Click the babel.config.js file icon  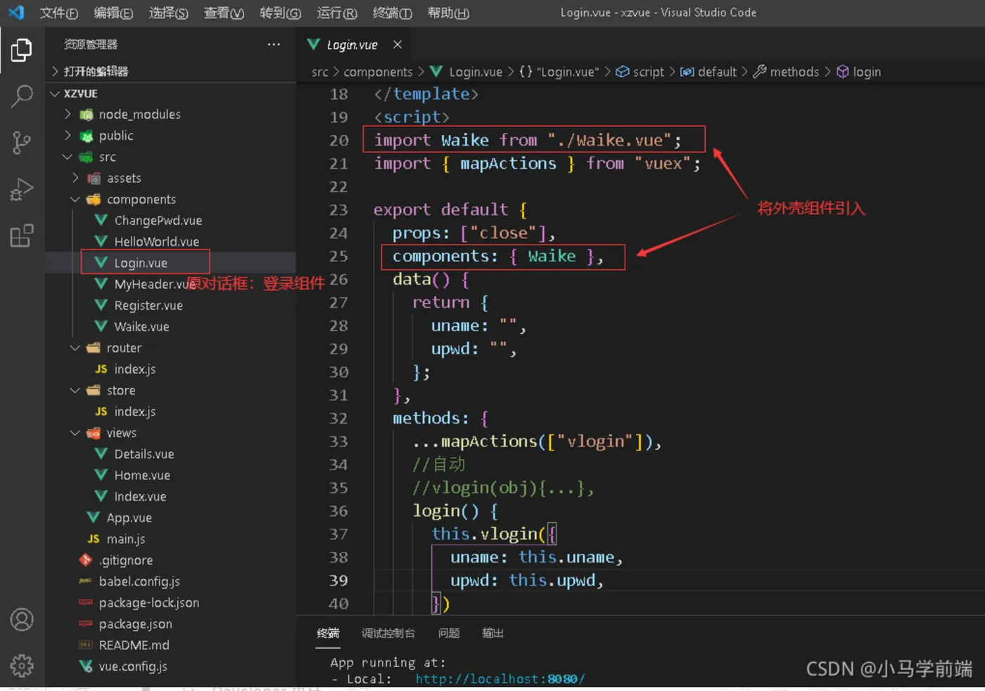coord(86,581)
